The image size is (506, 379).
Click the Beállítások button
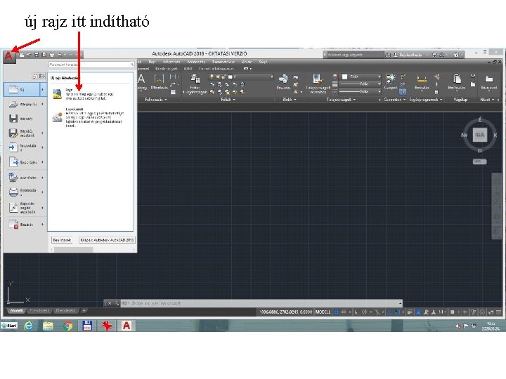click(x=62, y=240)
